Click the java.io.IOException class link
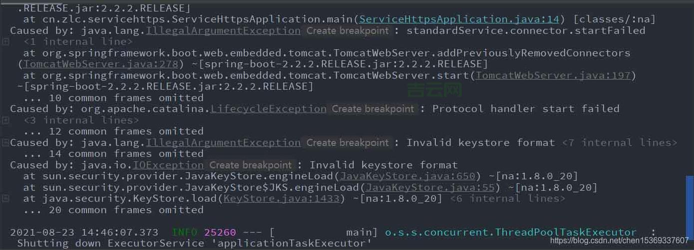The width and height of the screenshot is (694, 250). (168, 165)
